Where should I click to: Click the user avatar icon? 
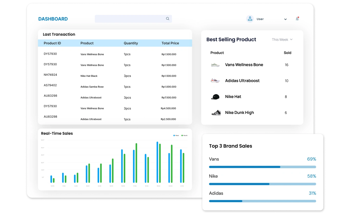pyautogui.click(x=250, y=19)
